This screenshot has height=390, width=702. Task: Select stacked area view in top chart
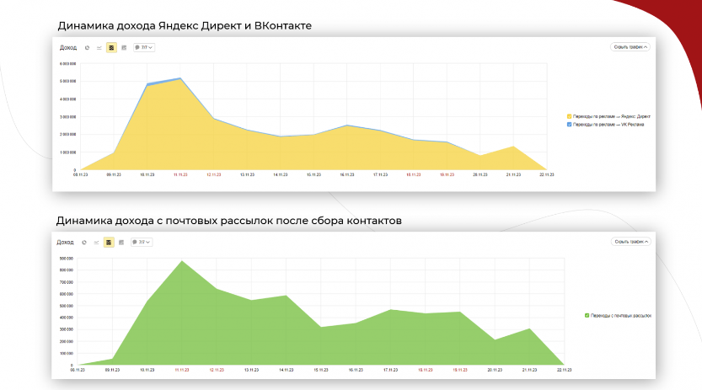pyautogui.click(x=111, y=48)
